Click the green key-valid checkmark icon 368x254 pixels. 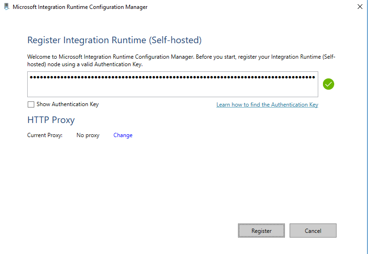(329, 84)
